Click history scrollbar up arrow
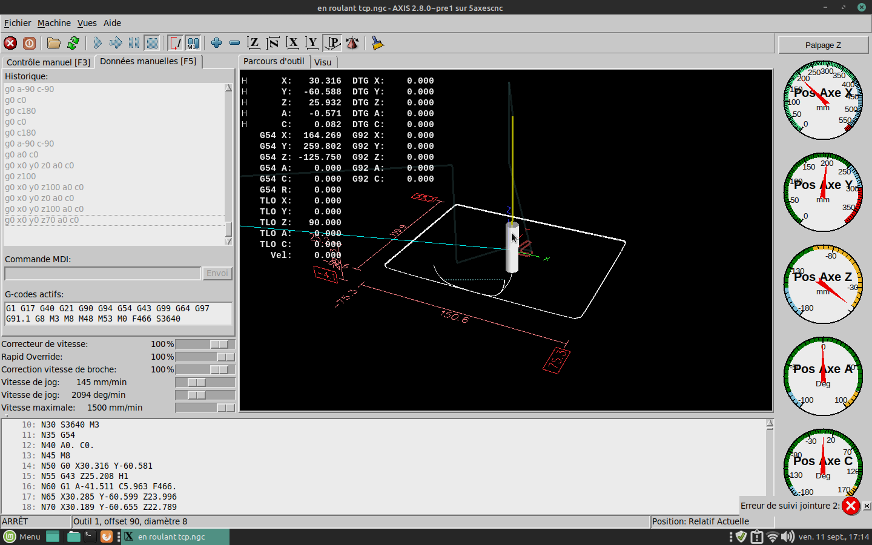Image resolution: width=872 pixels, height=545 pixels. point(228,88)
